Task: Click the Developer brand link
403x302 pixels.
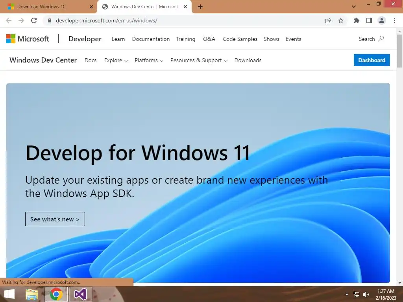Action: click(x=85, y=39)
